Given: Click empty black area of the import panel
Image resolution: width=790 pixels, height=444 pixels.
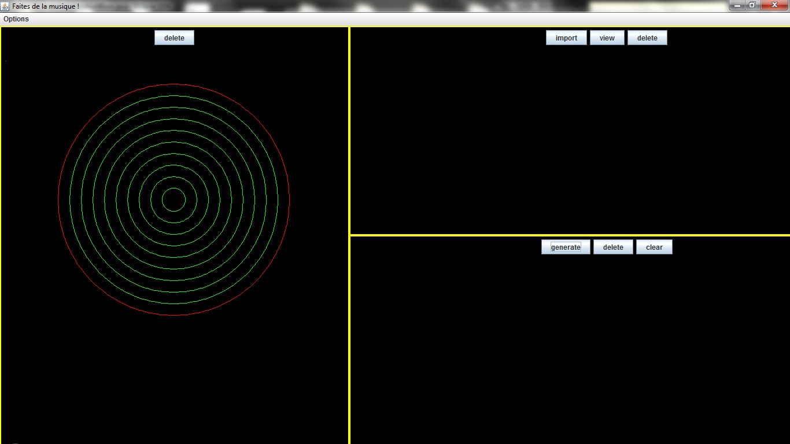Looking at the screenshot, I should coord(570,139).
